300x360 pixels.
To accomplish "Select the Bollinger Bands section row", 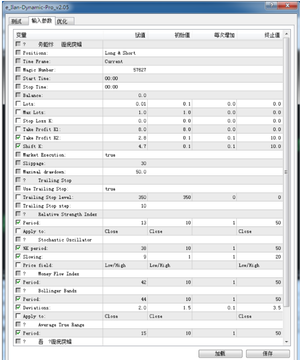I will (148, 291).
